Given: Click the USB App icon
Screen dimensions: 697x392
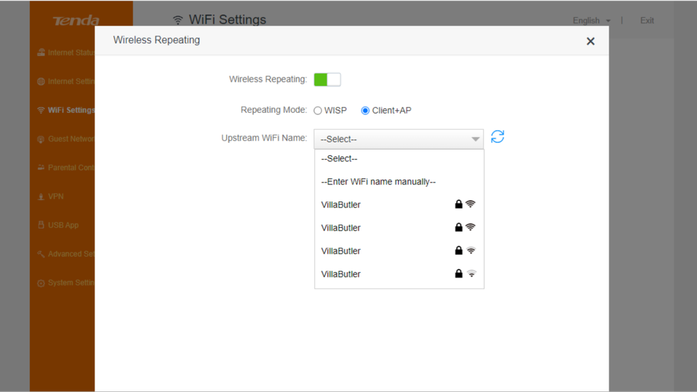Looking at the screenshot, I should (41, 225).
